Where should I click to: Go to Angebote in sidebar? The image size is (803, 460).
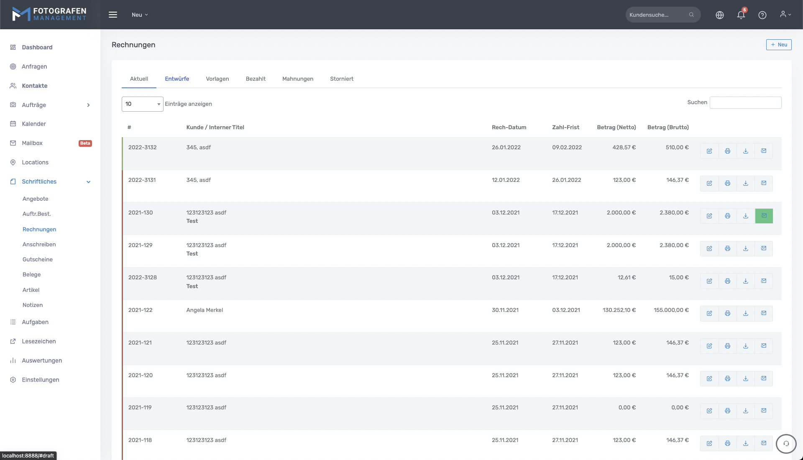[36, 199]
